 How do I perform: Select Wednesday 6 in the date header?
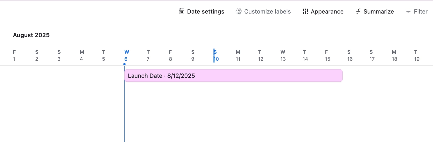(127, 55)
